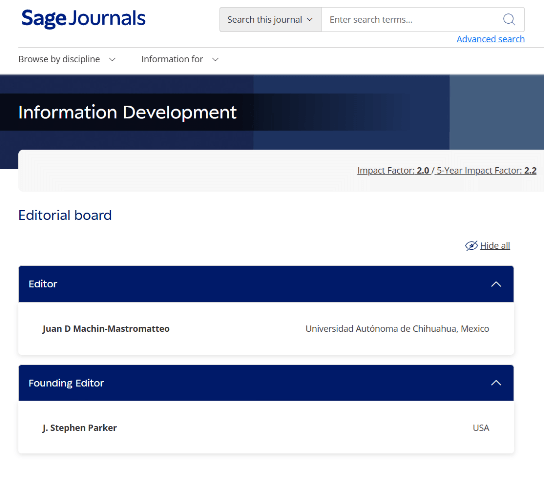Open the Advanced search link
This screenshot has width=544, height=481.
490,39
